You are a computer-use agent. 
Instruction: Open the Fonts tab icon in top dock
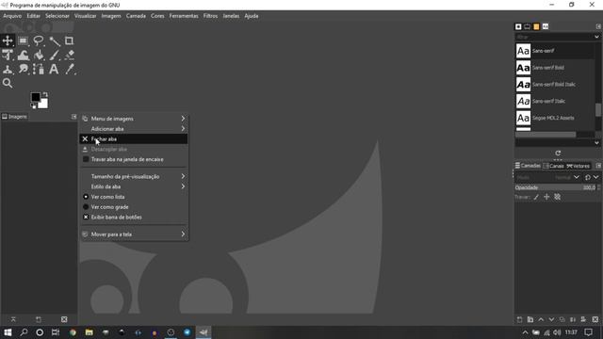546,26
